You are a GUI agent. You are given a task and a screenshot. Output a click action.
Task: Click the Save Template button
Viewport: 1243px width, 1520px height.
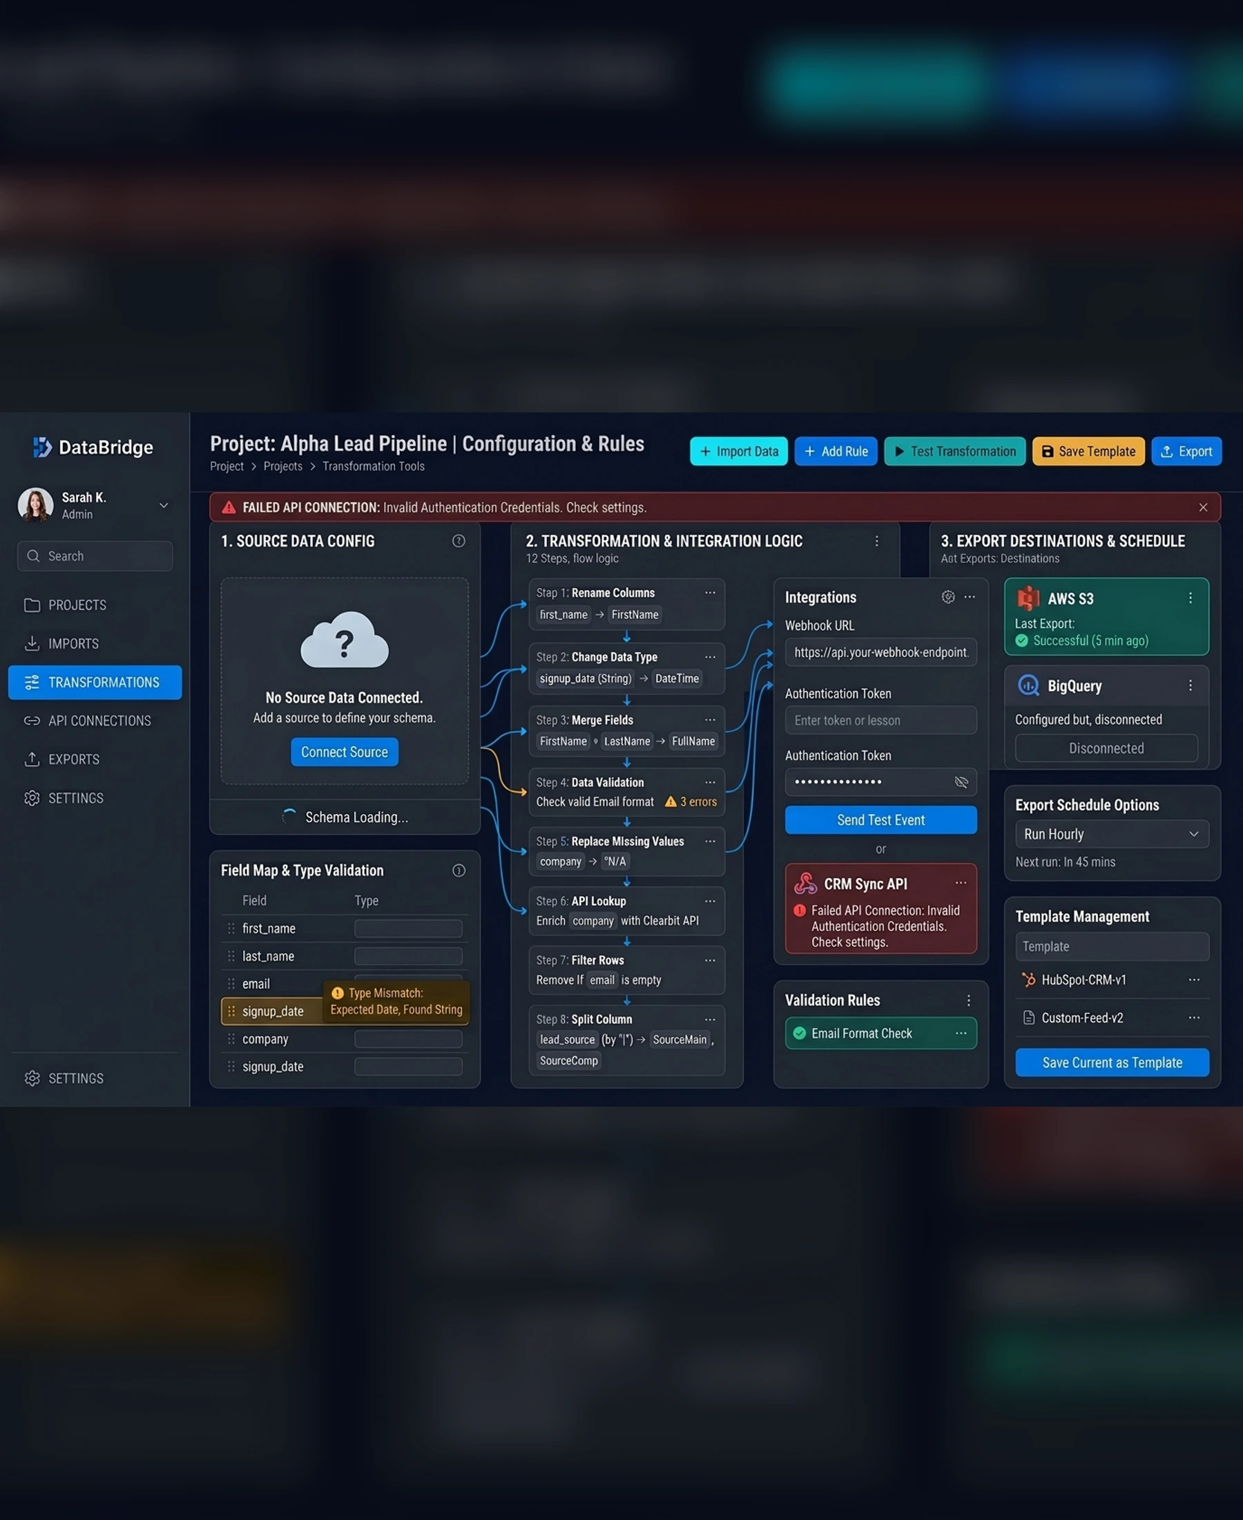[1088, 451]
